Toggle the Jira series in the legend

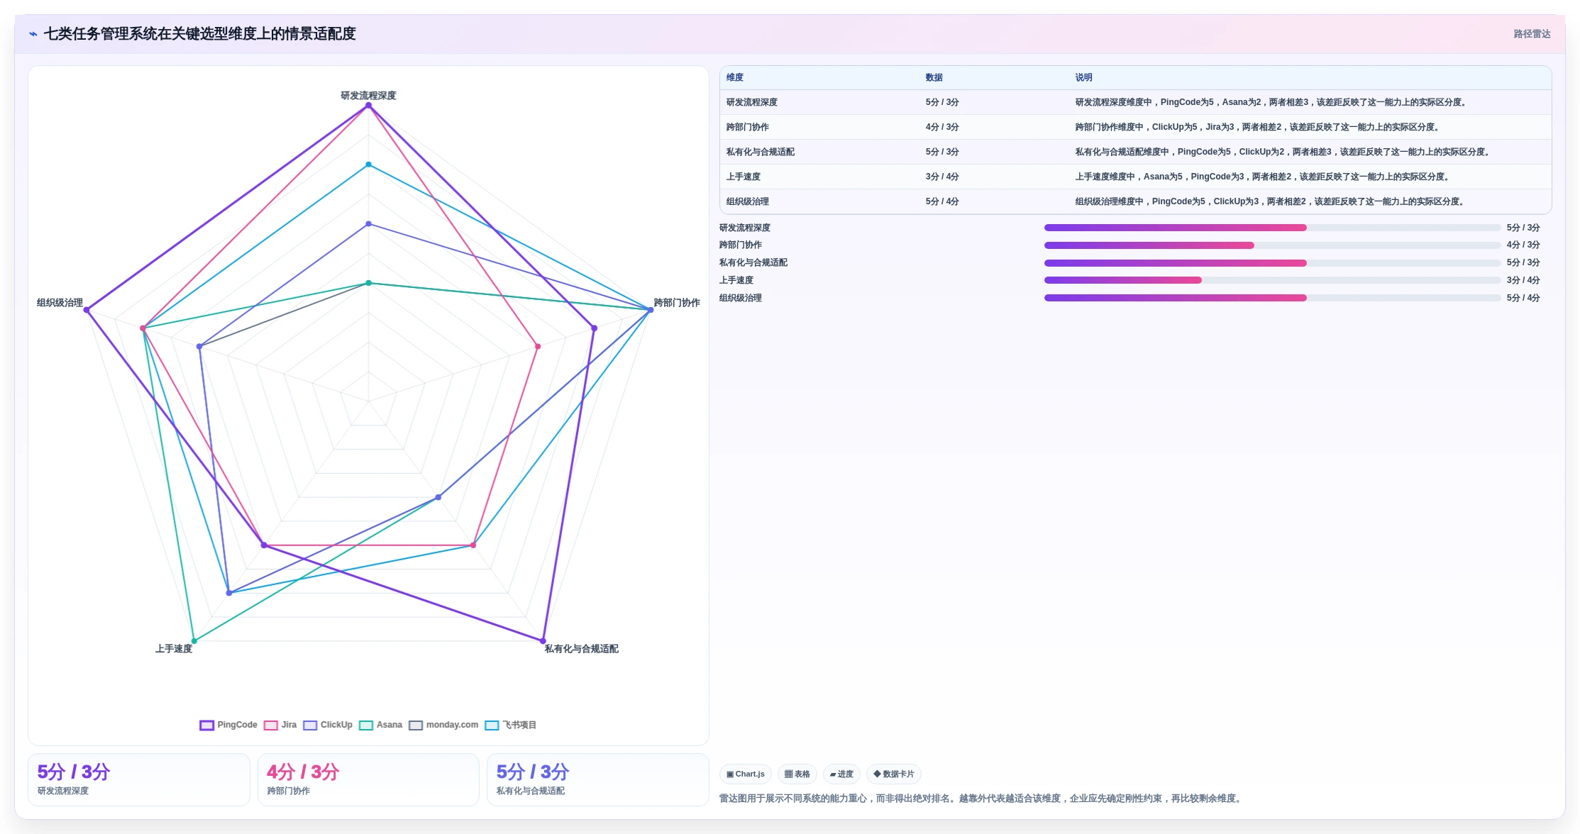point(280,725)
